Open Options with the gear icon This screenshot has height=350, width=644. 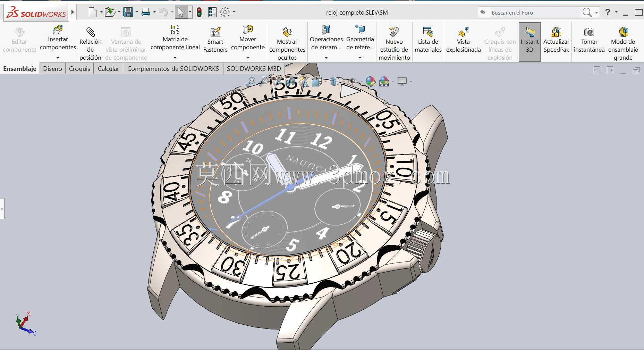(x=225, y=12)
